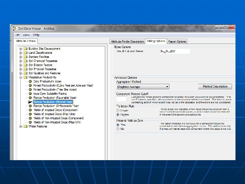Screen dimensions: 245x184
Task: Click the Crop Productivity Index attribute icon
Action: (x=30, y=81)
